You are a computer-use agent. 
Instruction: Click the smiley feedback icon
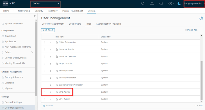[x=161, y=4]
